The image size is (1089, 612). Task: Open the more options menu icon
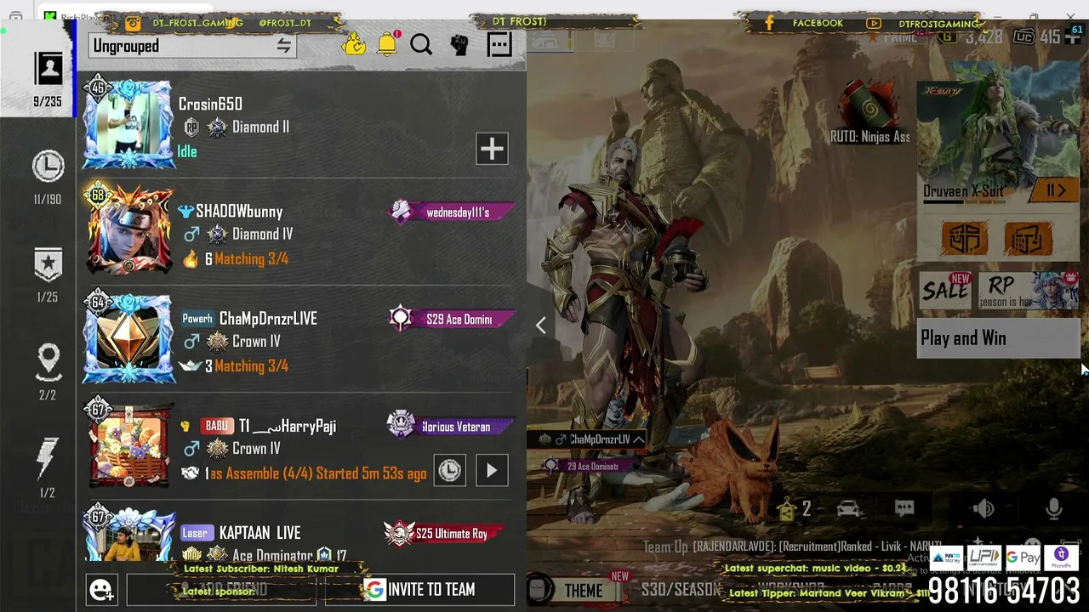point(499,44)
